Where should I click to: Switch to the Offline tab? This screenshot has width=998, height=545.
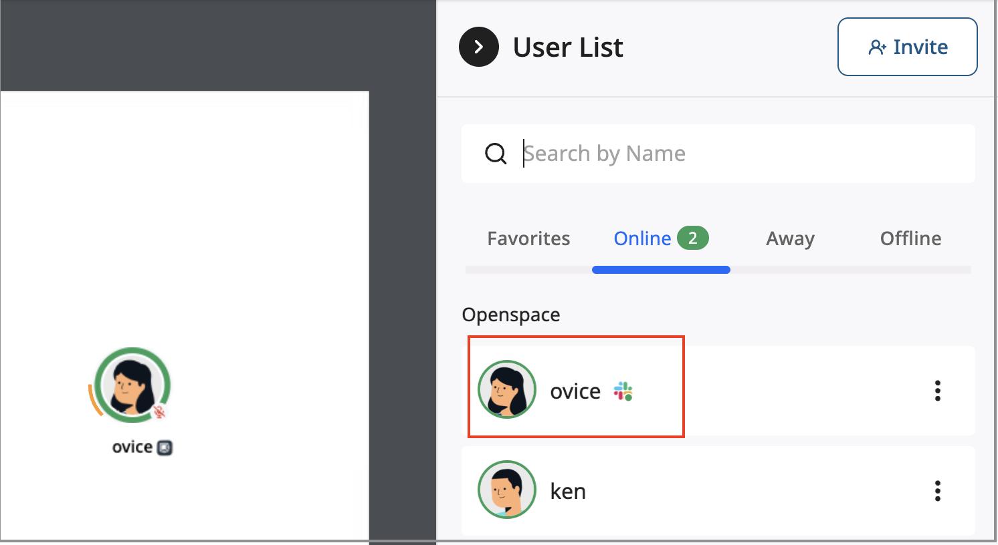910,238
